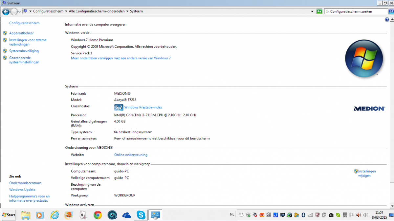Open Onderhoudscentrum under Zie ook
Viewport: 394px width, 221px height.
point(25,183)
